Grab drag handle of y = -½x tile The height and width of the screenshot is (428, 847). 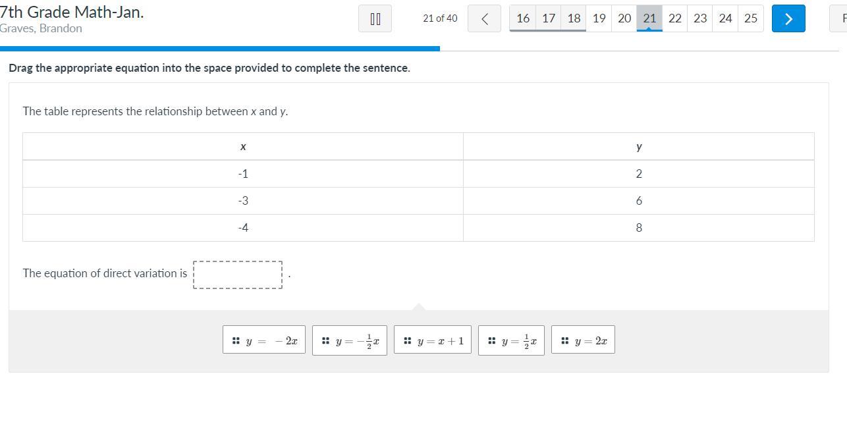click(x=325, y=340)
